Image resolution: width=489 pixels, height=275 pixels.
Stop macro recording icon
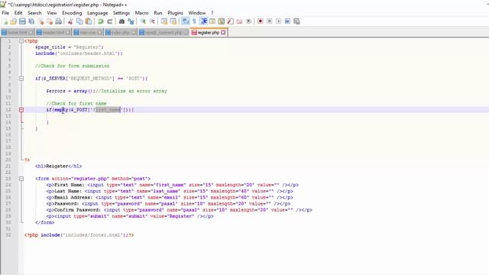pyautogui.click(x=270, y=21)
